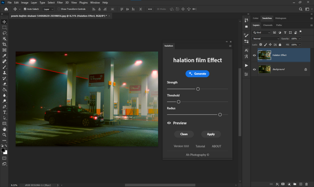This screenshot has width=314, height=187.
Task: Hide the Halation Effect layer
Action: point(254,55)
